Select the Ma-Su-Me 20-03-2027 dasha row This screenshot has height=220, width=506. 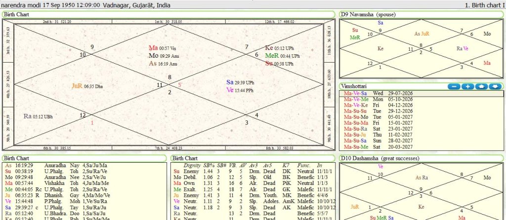point(422,147)
